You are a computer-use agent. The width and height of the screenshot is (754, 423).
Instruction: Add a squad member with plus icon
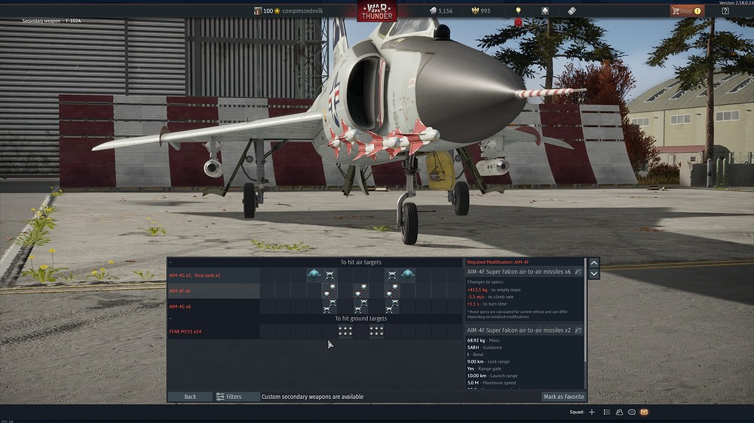[592, 412]
